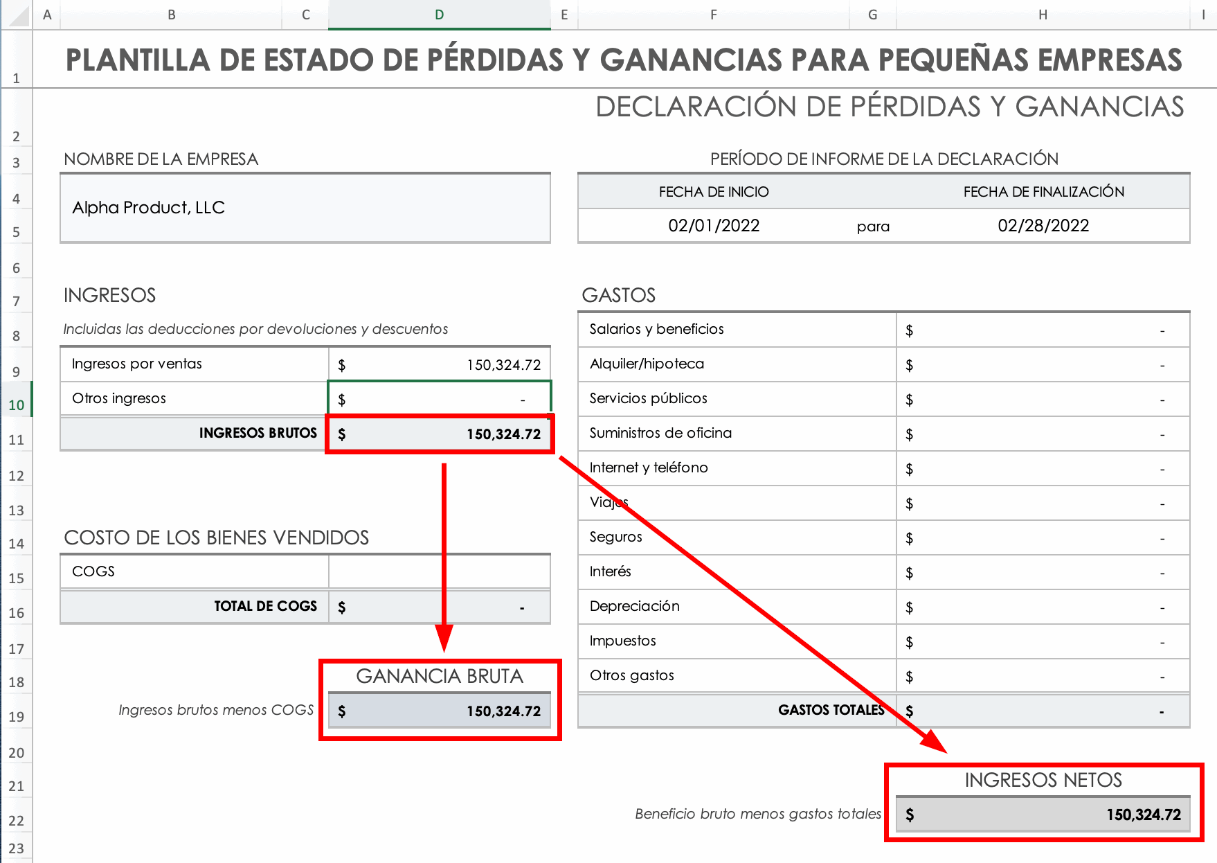Select start date 02/01/2022 cell

[x=714, y=226]
